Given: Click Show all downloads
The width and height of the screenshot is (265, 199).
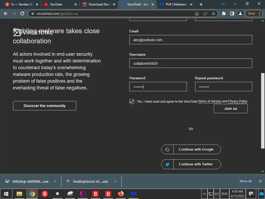Looking at the screenshot, I should click(x=245, y=181).
